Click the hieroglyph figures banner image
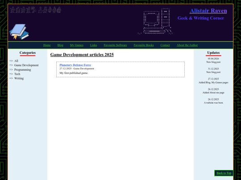 (x=36, y=10)
